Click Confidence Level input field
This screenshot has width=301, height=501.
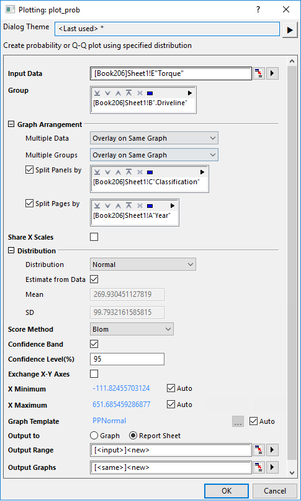127,359
